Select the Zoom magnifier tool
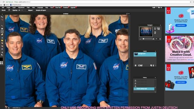194x109 pixels. tap(2, 55)
